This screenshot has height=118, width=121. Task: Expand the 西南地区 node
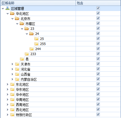coord(7,105)
